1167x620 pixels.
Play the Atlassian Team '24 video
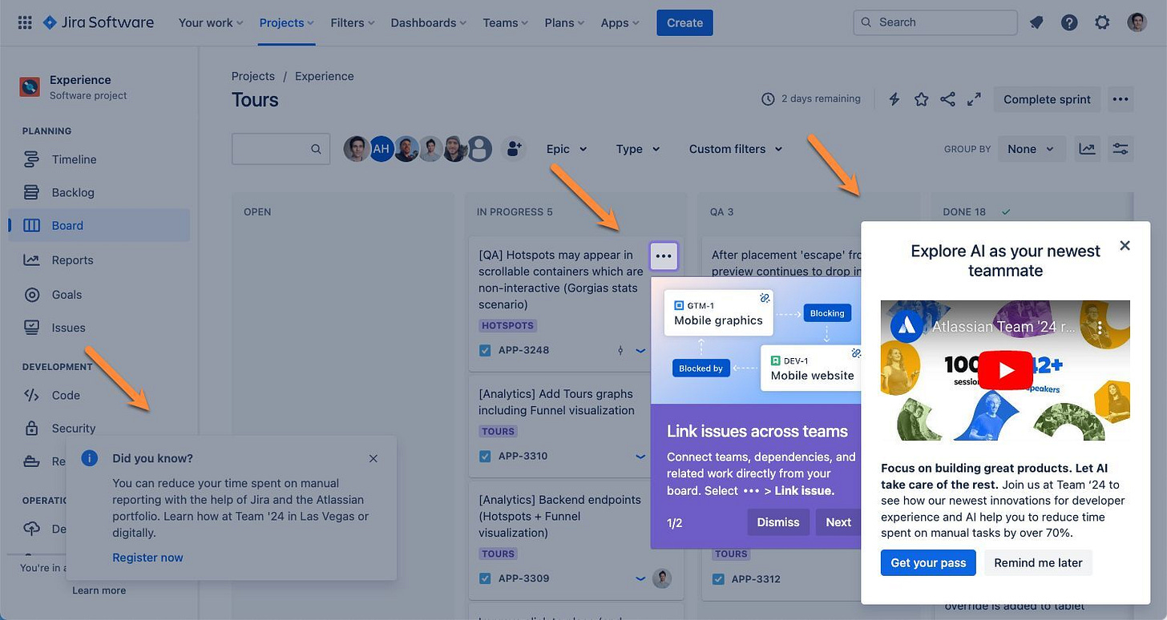tap(1005, 370)
